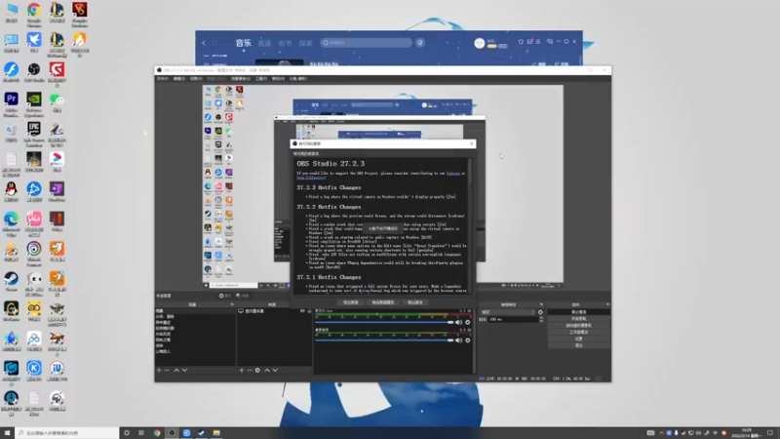The image size is (780, 439).
Task: Click Skip Version button in update dialog
Action: (415, 302)
